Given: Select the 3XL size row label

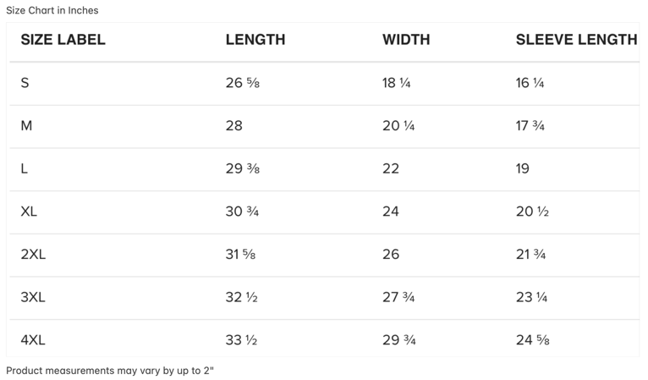Looking at the screenshot, I should point(33,297).
